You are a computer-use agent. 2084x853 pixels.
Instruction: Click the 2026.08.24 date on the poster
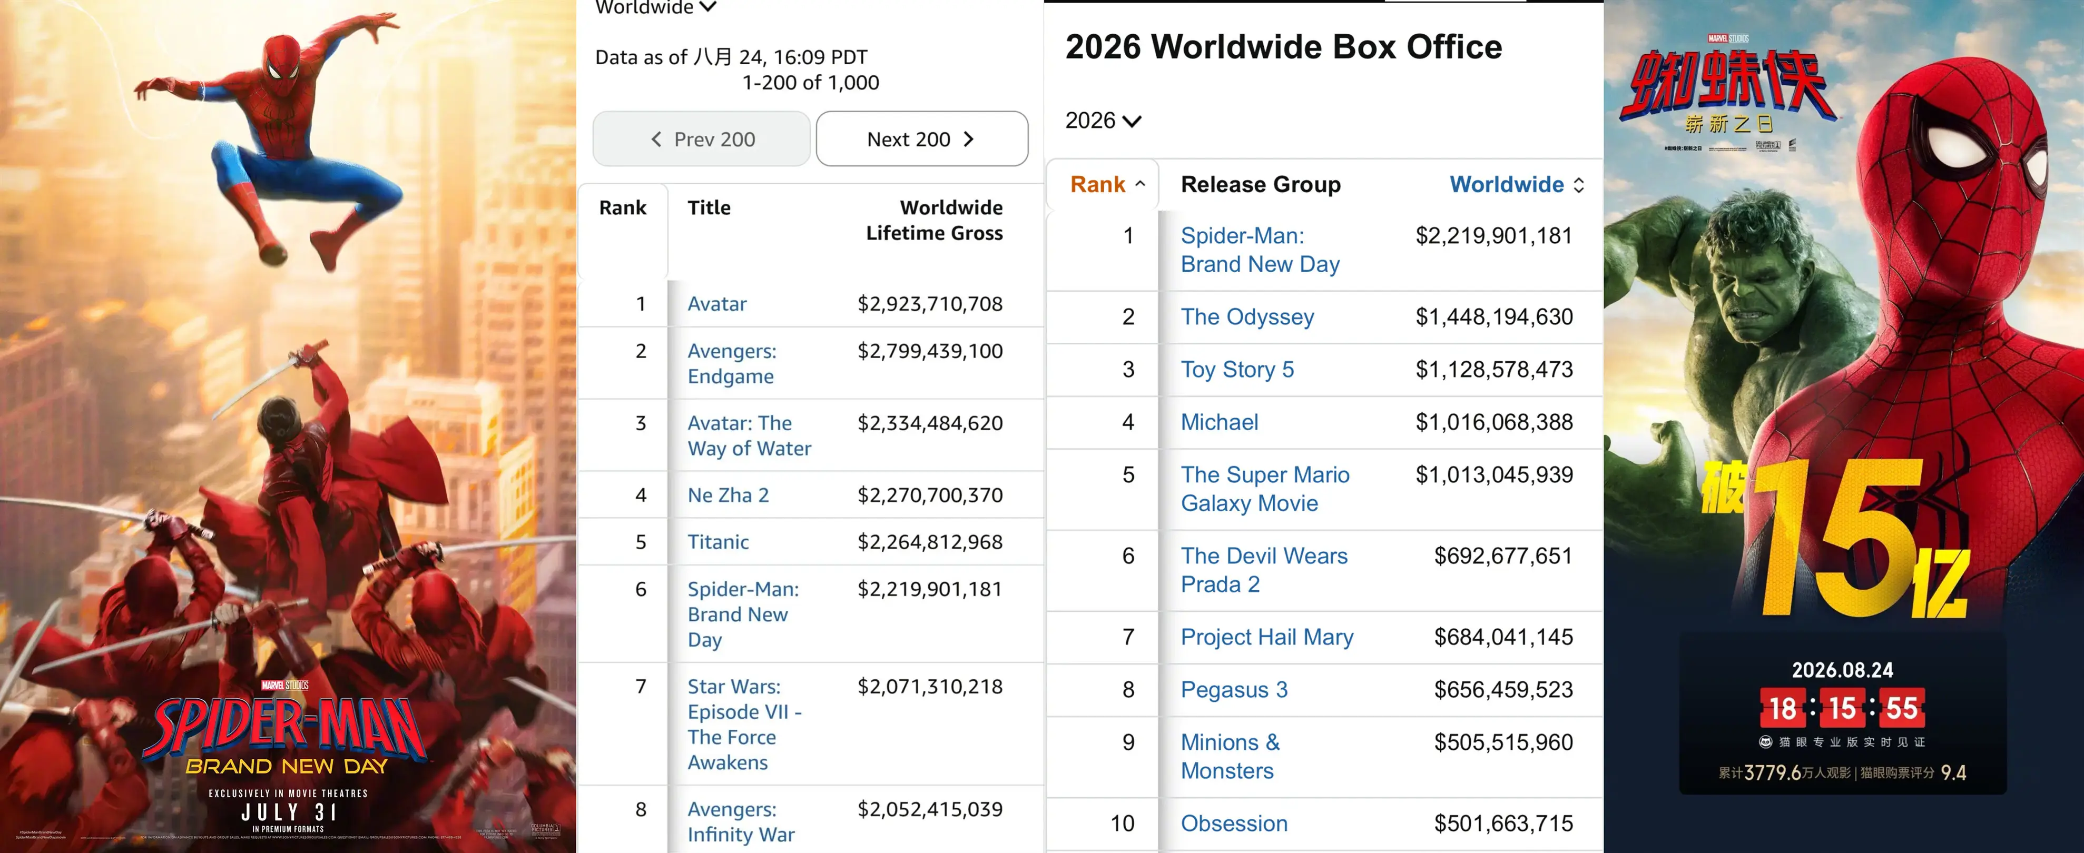tap(1842, 670)
